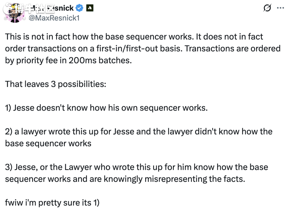The image size is (289, 211).
Task: Click the "fwiw i'm pretty sure" line
Action: click(52, 203)
